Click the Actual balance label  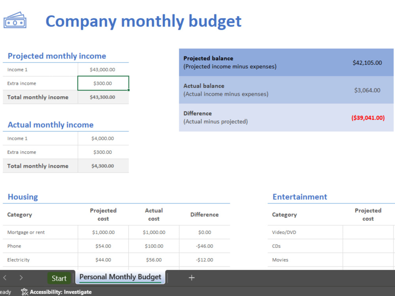pyautogui.click(x=204, y=86)
